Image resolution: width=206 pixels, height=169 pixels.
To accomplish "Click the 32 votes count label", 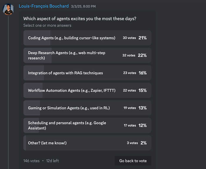I will [x=129, y=56].
